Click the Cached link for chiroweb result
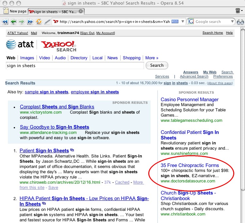 (x=122, y=182)
